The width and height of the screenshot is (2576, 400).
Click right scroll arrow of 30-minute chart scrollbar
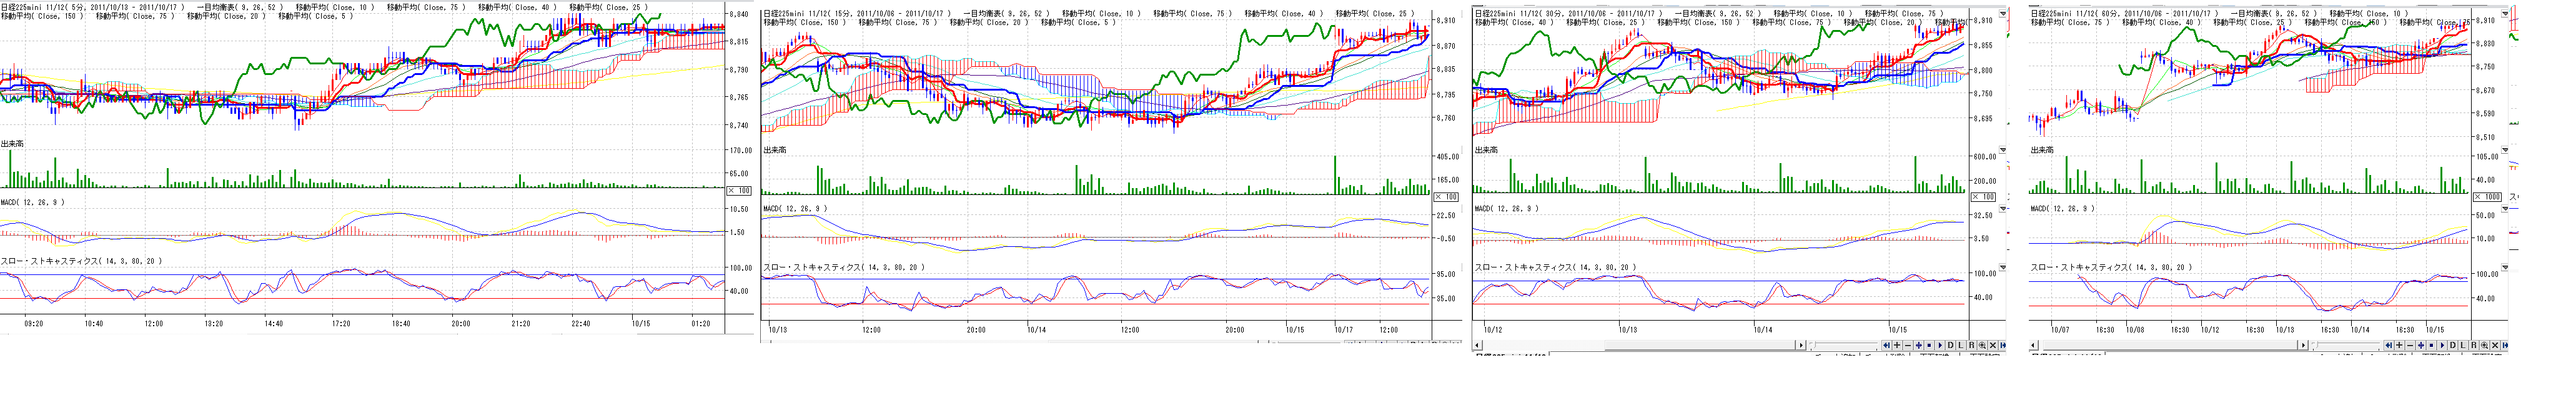(1801, 345)
